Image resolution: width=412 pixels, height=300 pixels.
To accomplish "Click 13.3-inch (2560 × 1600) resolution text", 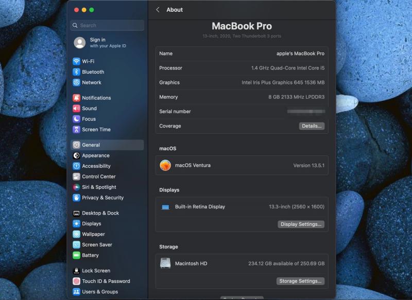I will pyautogui.click(x=297, y=206).
